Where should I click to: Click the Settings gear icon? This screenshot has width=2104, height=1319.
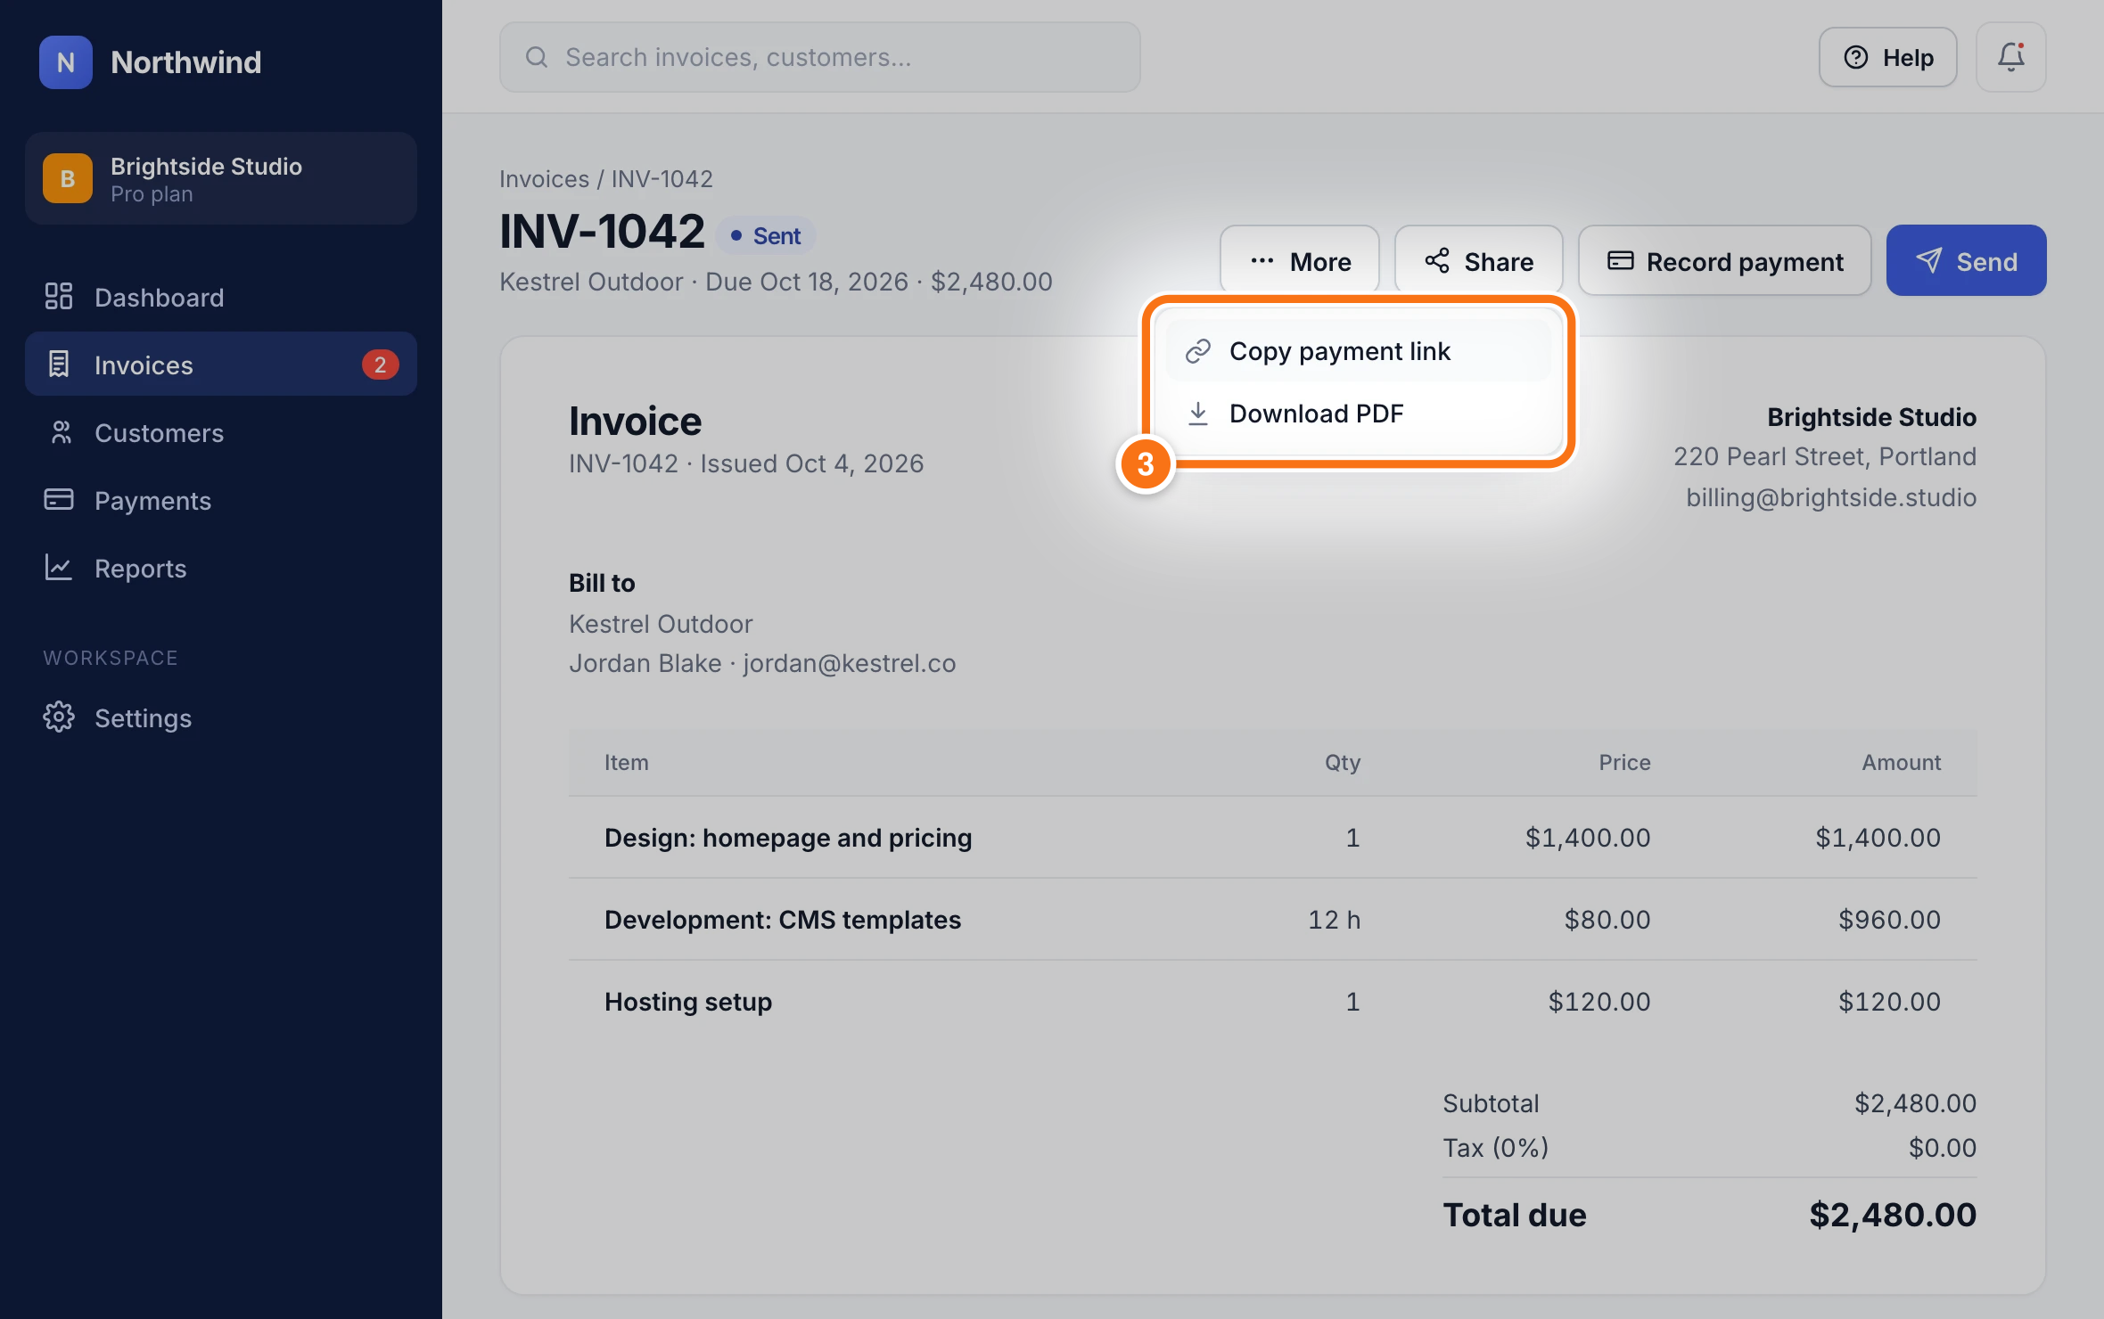coord(59,717)
